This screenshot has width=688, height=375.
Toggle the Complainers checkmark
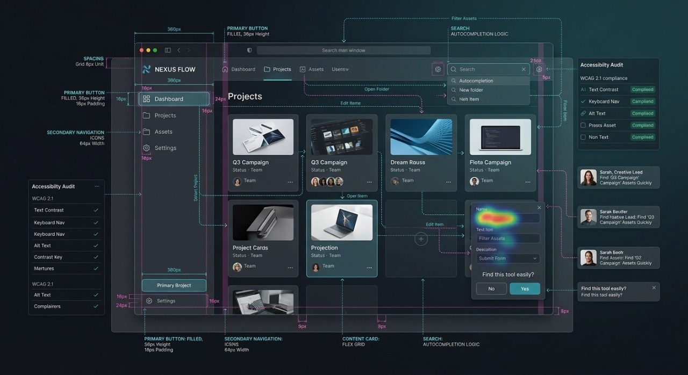pyautogui.click(x=96, y=306)
